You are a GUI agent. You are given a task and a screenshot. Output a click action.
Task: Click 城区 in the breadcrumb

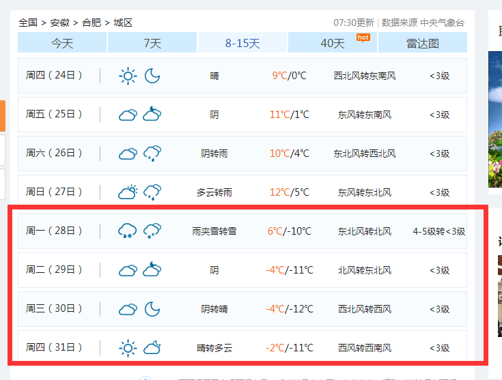[123, 23]
